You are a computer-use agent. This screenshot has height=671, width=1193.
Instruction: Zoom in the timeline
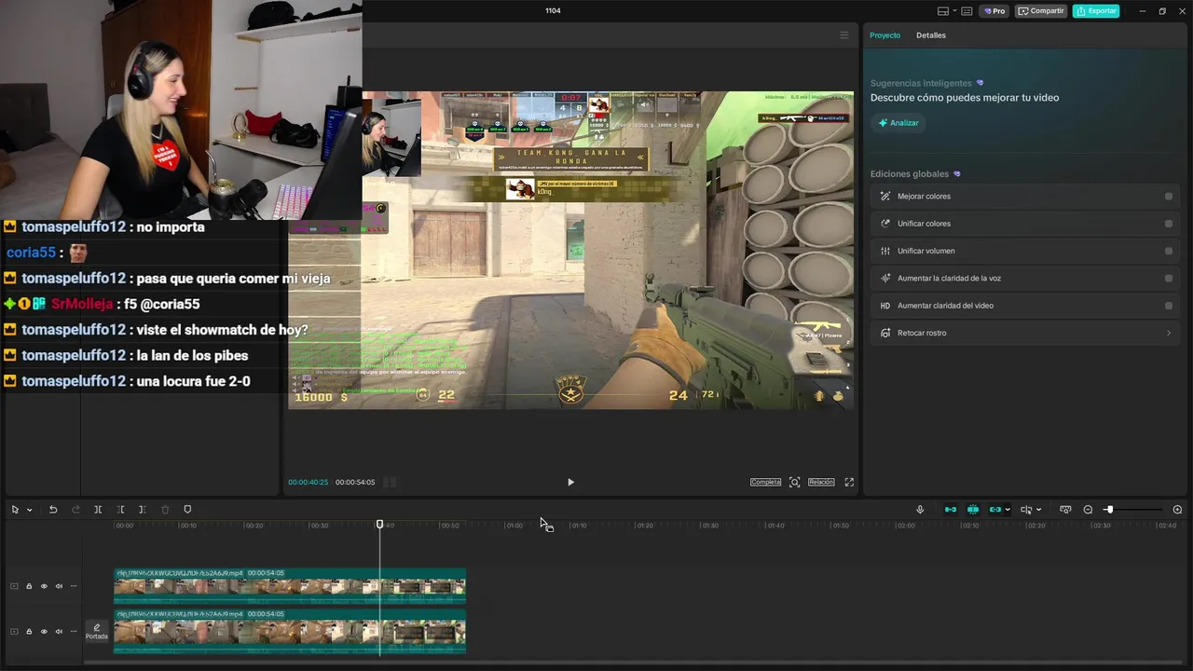pos(1177,510)
